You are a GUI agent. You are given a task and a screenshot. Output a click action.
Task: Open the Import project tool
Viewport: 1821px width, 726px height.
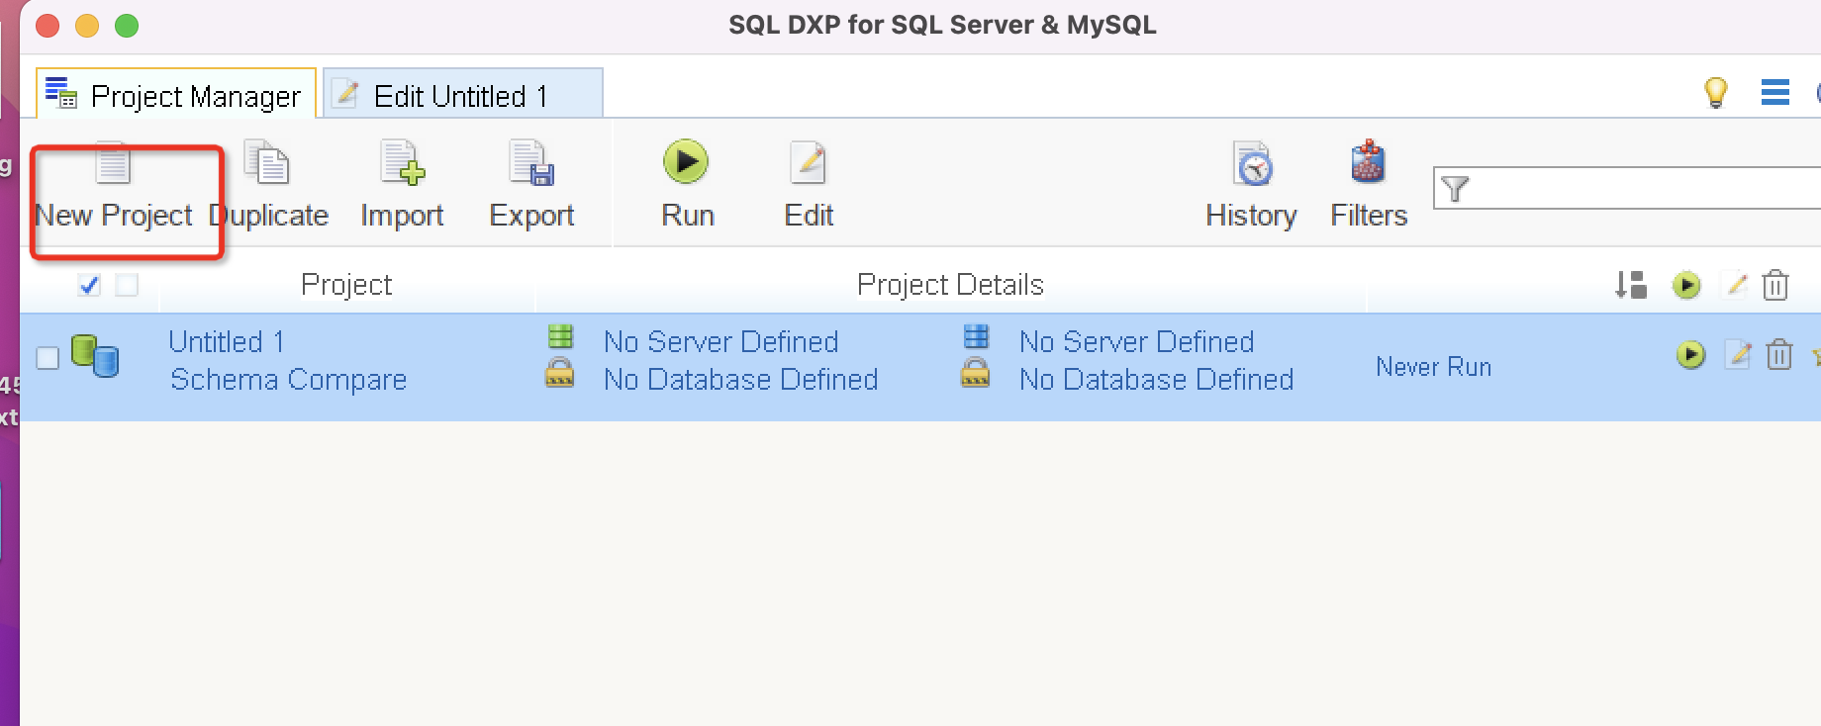(402, 187)
